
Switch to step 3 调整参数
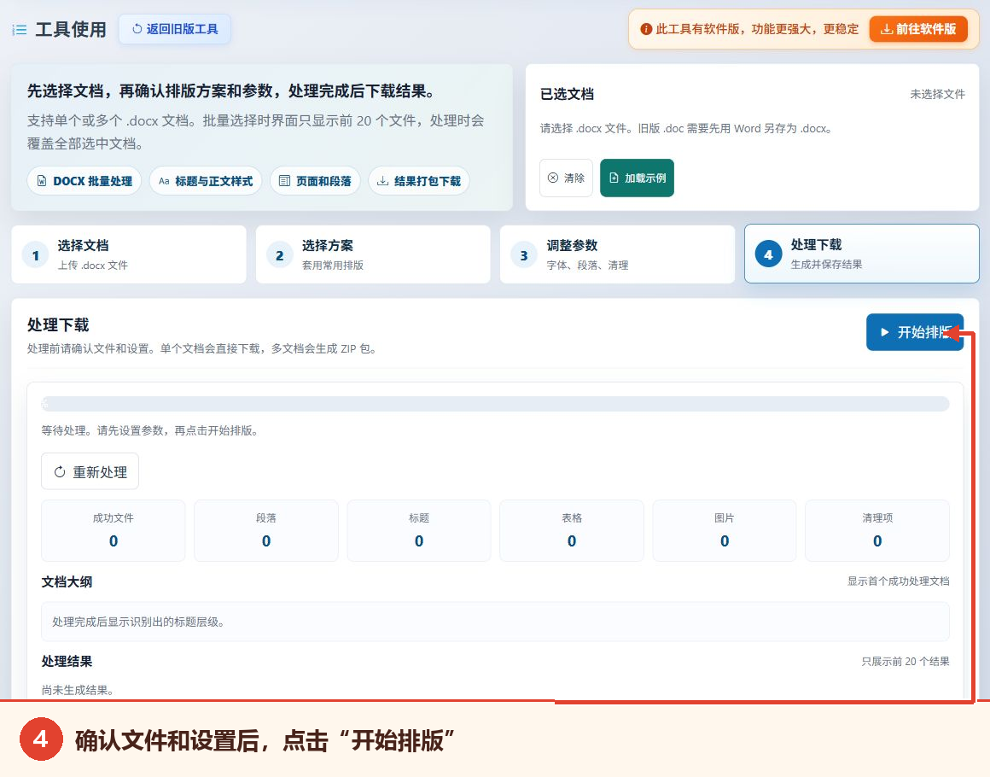[x=618, y=254]
